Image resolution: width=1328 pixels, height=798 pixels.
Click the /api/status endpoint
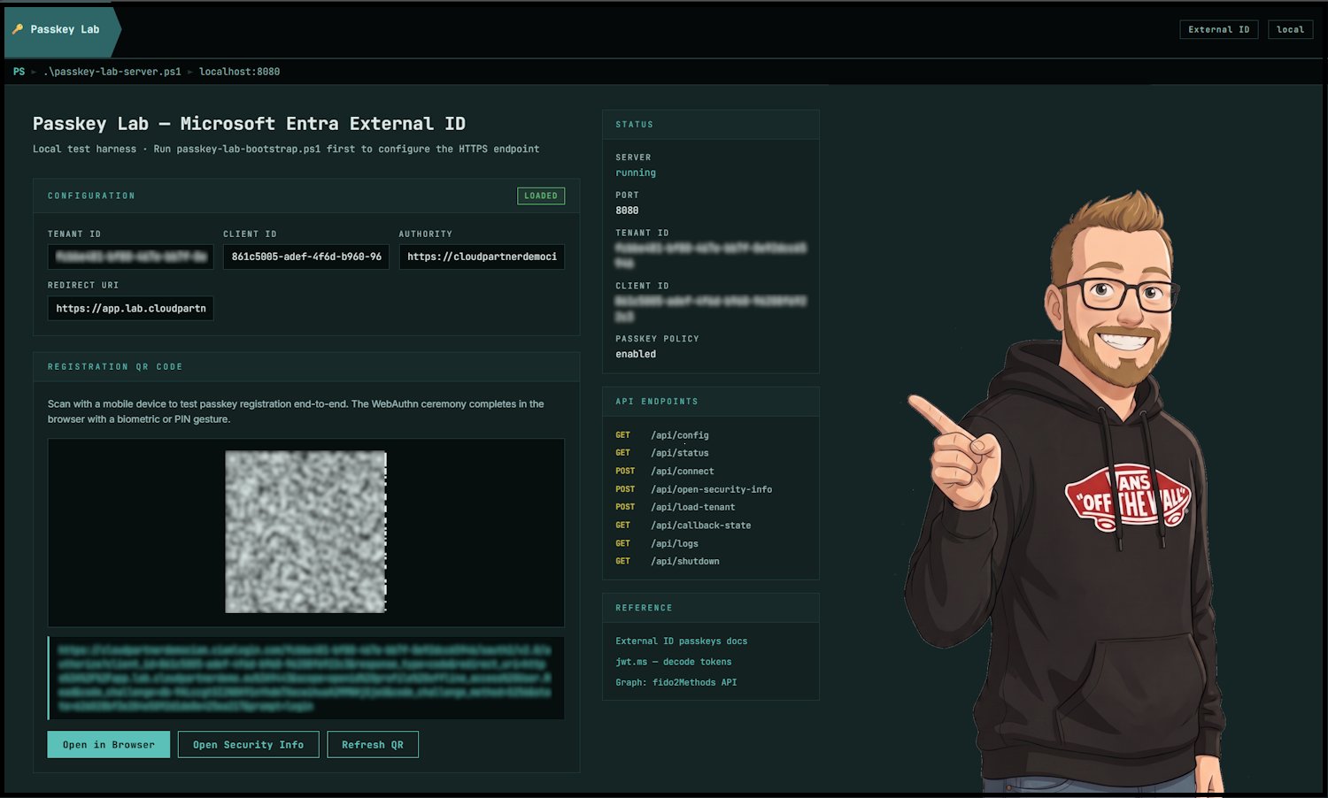pos(680,453)
